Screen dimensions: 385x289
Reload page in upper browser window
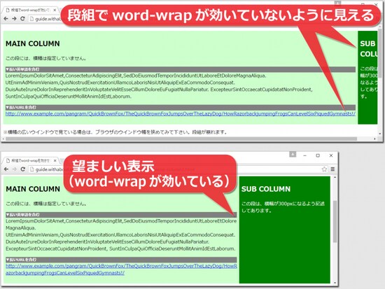click(x=22, y=19)
